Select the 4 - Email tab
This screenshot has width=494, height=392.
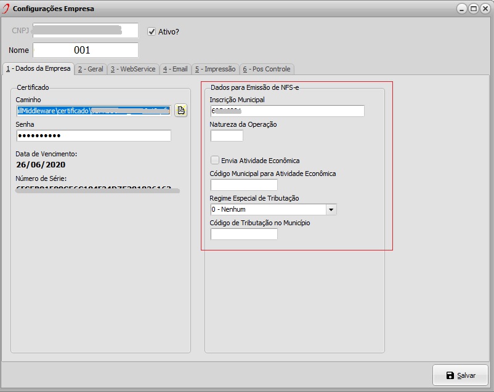[175, 70]
